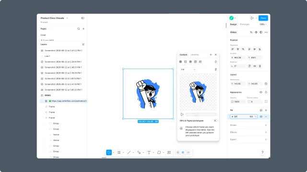Toggle Appearance visibility eye
This screenshot has width=307, height=172.
(x=261, y=92)
